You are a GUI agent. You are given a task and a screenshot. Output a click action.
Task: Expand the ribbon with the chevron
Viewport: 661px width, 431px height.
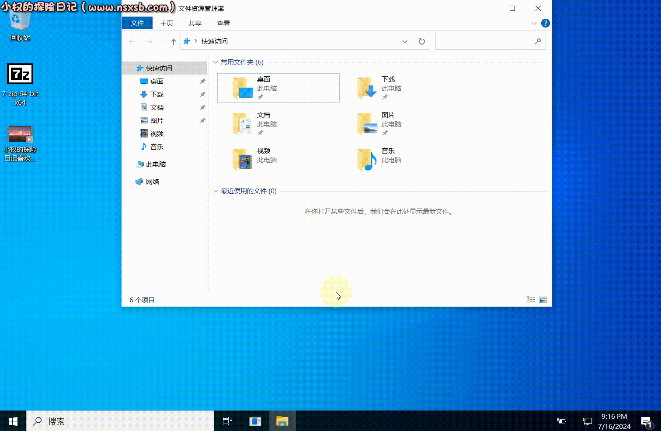pyautogui.click(x=534, y=23)
